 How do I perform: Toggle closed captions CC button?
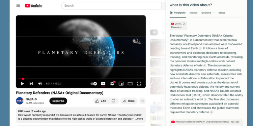pyautogui.click(x=103, y=84)
